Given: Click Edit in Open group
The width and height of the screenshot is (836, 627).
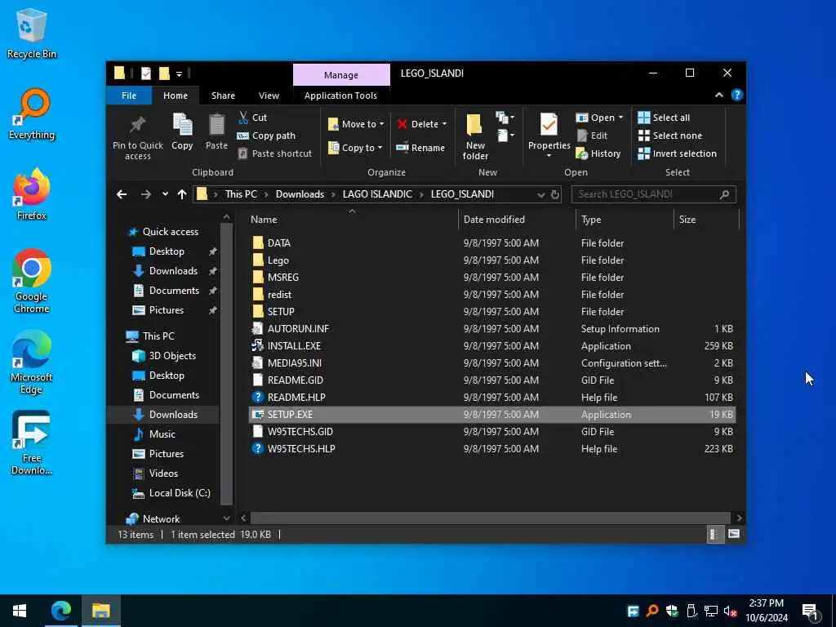Looking at the screenshot, I should click(592, 136).
